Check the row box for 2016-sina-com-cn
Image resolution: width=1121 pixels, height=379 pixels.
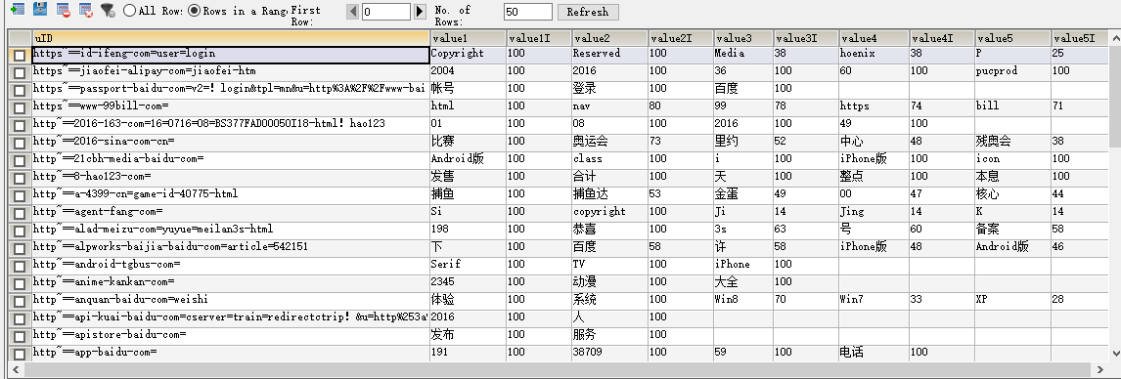(x=20, y=143)
